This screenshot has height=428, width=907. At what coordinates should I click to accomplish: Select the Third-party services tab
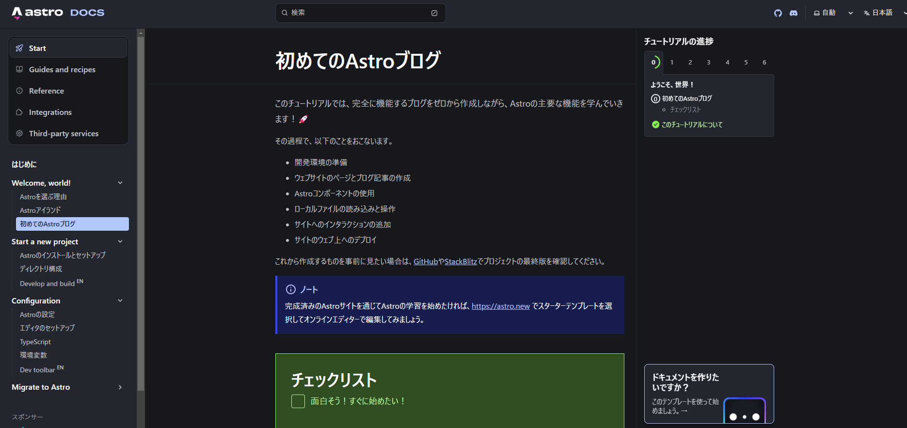click(x=68, y=133)
